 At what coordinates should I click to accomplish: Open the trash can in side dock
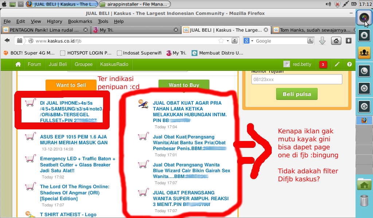(364, 200)
